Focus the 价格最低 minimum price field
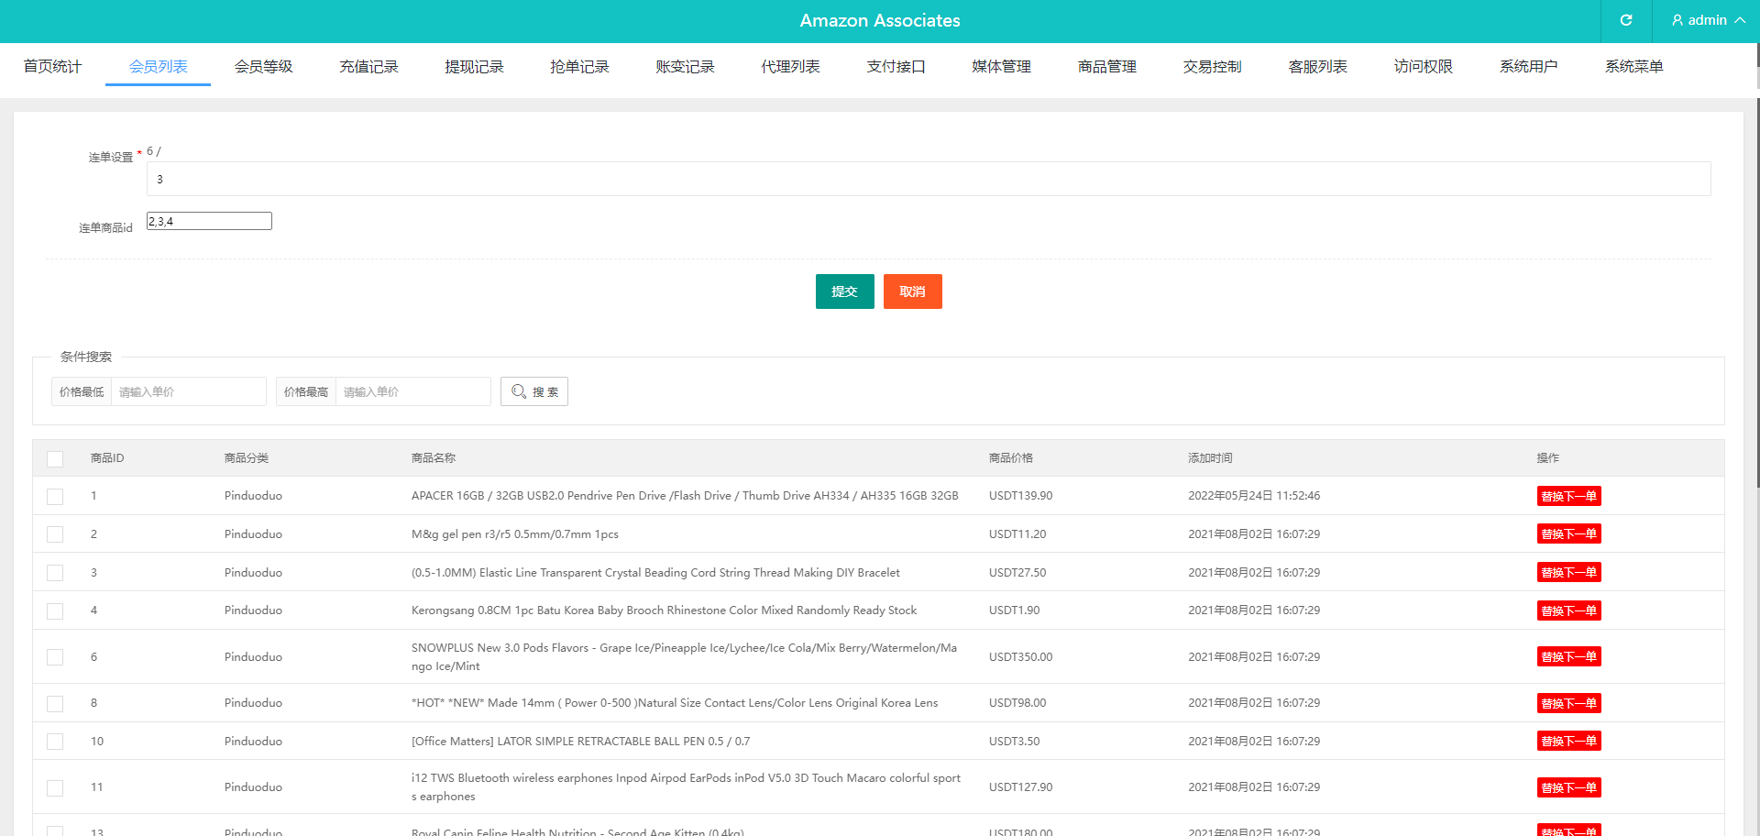Screen dimensions: 1760x836 pyautogui.click(x=188, y=391)
